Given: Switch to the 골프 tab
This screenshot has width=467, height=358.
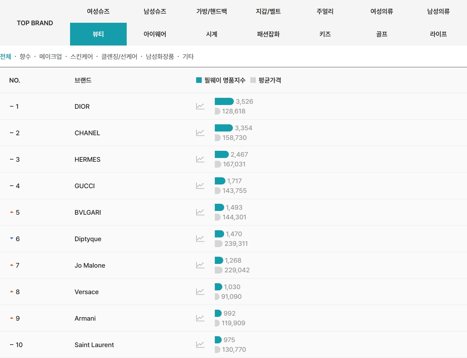Looking at the screenshot, I should point(382,34).
